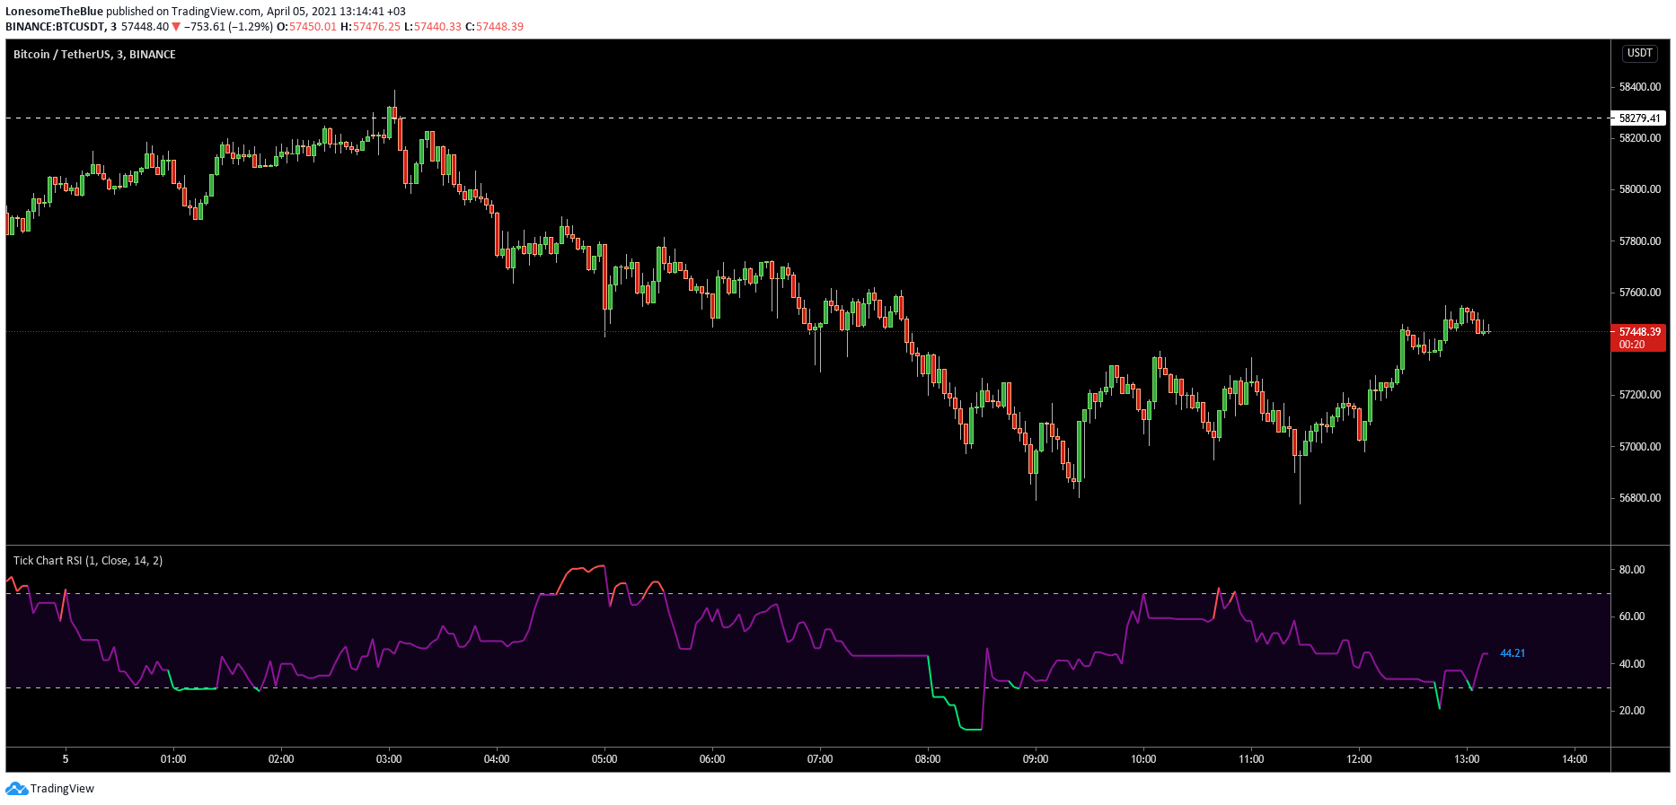Click the 40.00 RSI axis label
Screen dimensions: 1676x805
1632,664
